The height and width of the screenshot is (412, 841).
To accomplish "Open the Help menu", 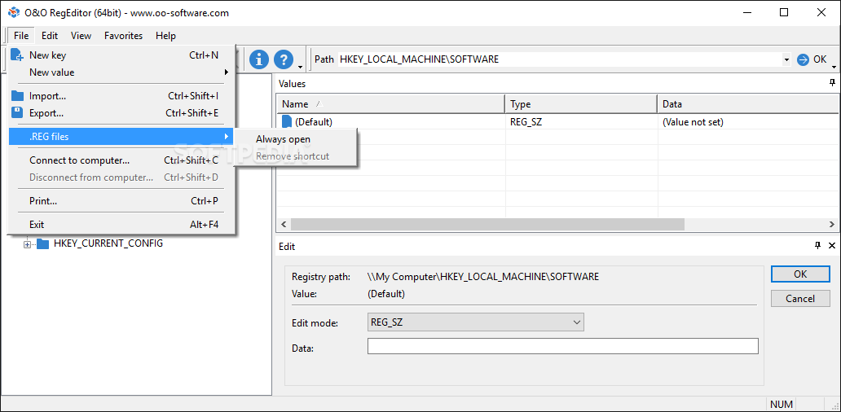I will click(x=165, y=36).
